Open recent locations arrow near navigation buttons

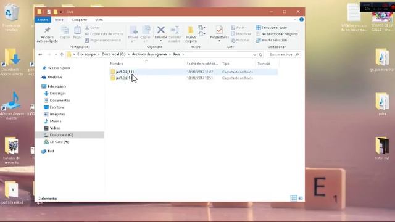click(x=56, y=55)
